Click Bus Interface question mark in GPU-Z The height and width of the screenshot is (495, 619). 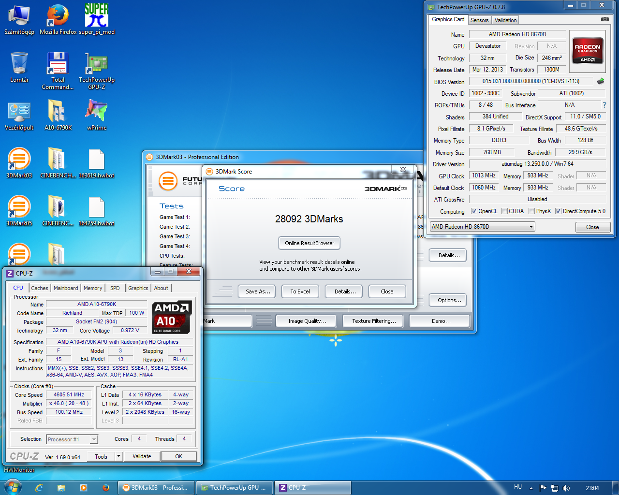pos(604,105)
